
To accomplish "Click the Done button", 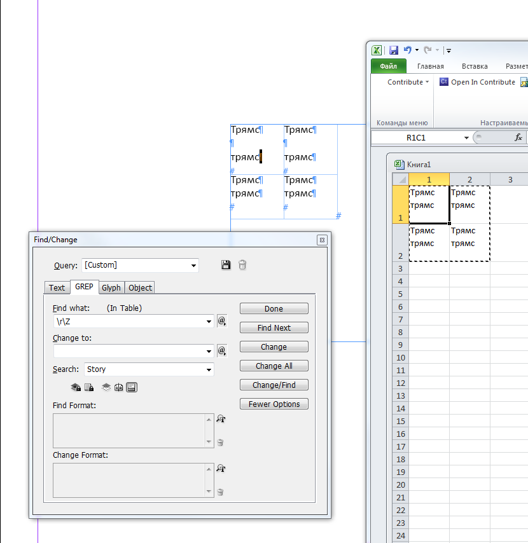I will tap(274, 308).
